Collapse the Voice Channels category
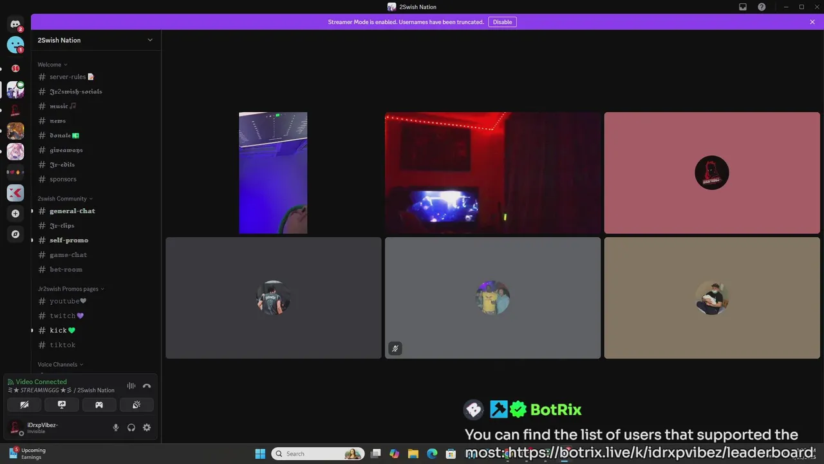 click(x=61, y=365)
